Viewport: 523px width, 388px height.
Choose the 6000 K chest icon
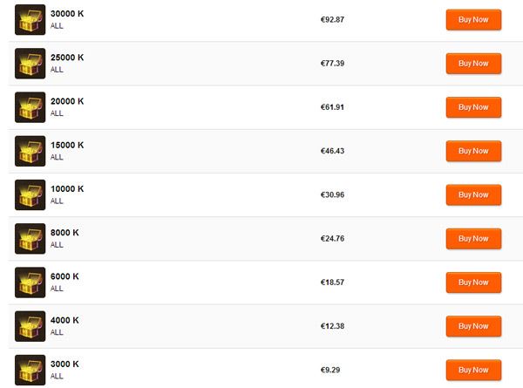click(30, 282)
